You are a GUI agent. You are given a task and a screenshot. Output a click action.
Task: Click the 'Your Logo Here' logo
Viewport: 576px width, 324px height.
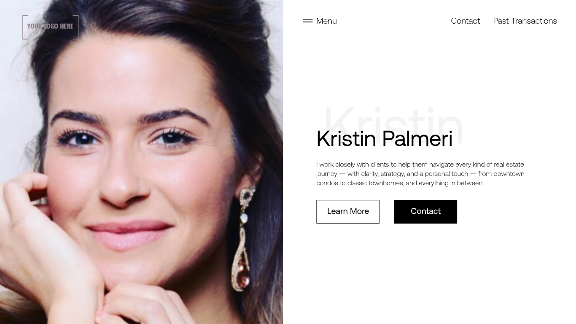pyautogui.click(x=51, y=27)
